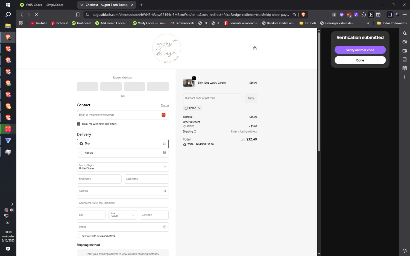Click the browser address bar URL
The image size is (410, 256).
pyautogui.click(x=191, y=15)
